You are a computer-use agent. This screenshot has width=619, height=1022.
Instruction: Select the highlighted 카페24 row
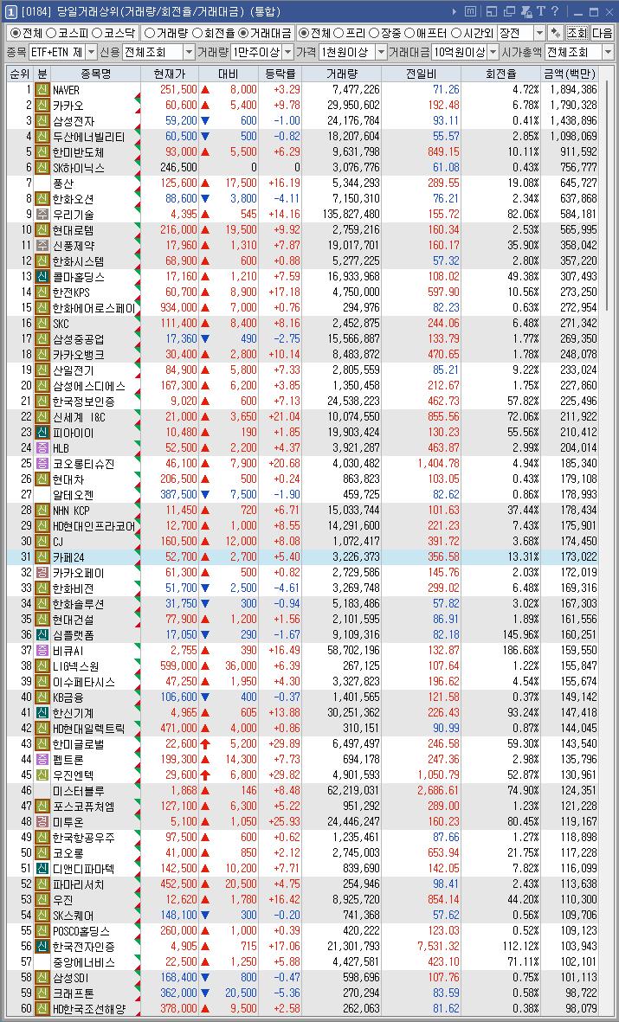tap(302, 556)
